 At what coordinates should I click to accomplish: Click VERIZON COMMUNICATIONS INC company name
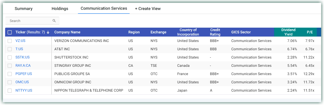click(x=82, y=41)
